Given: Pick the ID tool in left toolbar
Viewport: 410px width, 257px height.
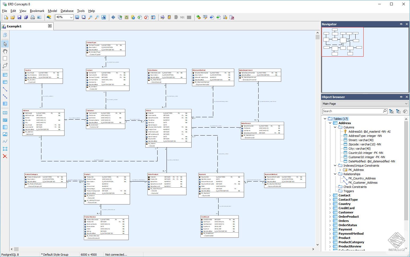Looking at the screenshot, I should tap(5, 120).
